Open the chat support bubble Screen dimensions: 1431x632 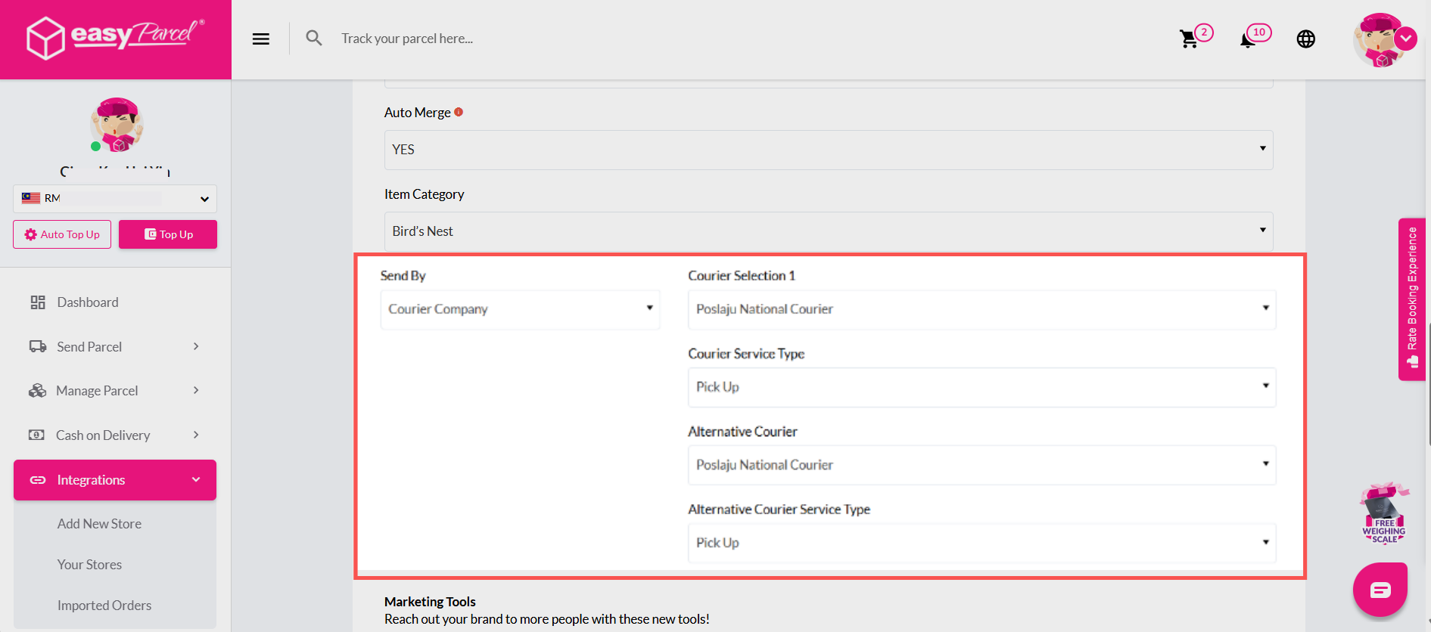tap(1380, 590)
